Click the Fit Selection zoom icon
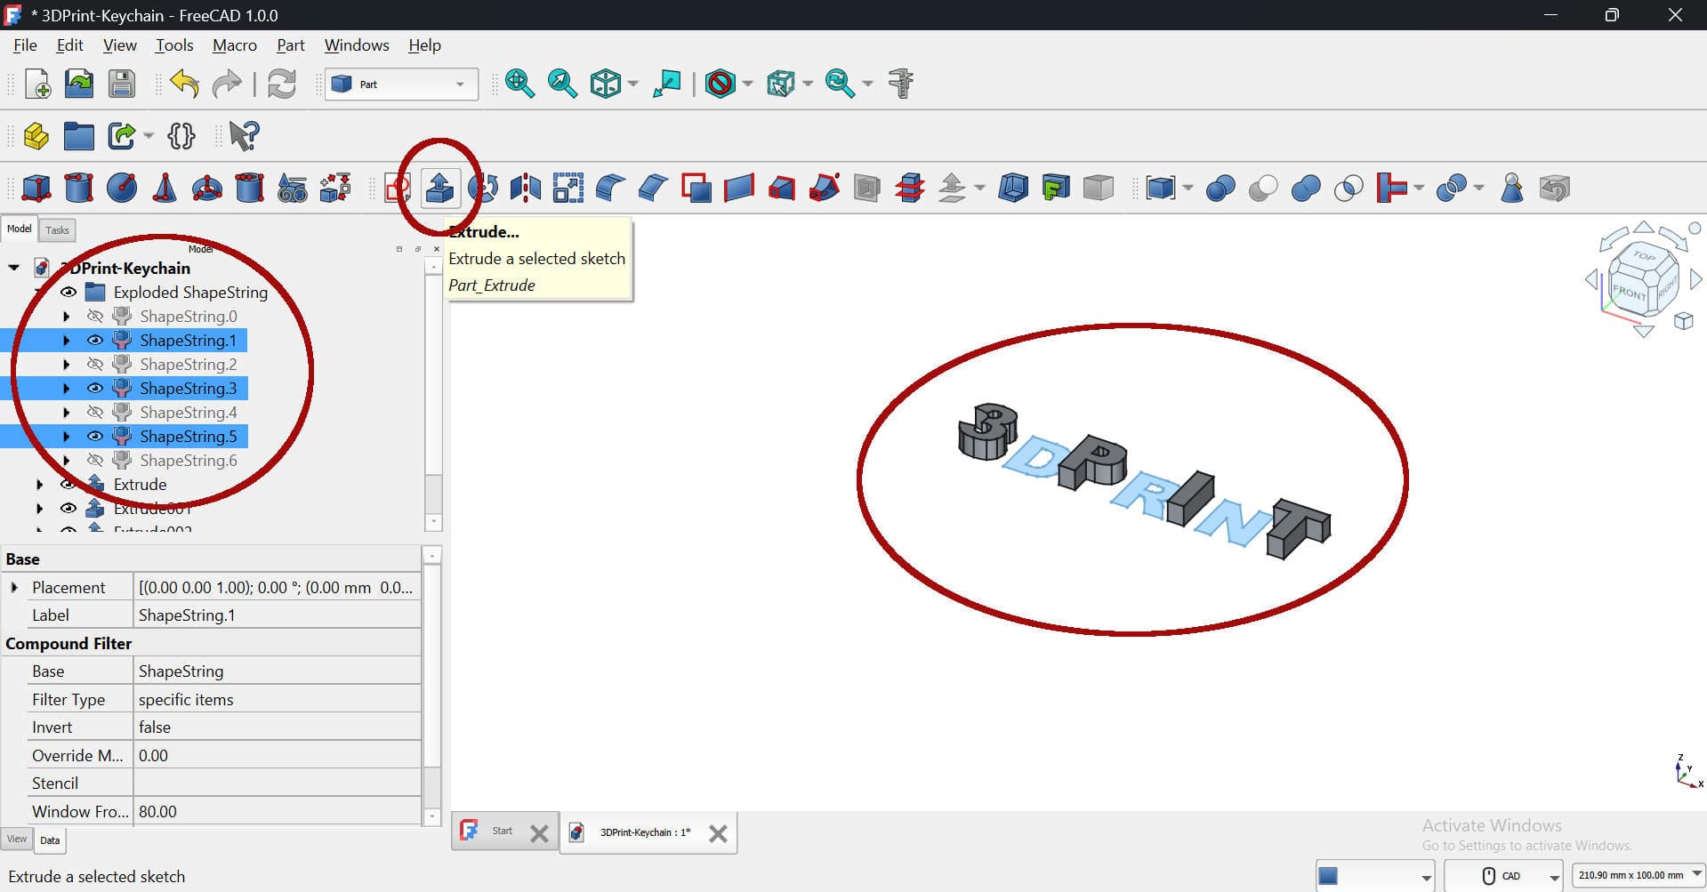This screenshot has height=892, width=1707. (562, 84)
